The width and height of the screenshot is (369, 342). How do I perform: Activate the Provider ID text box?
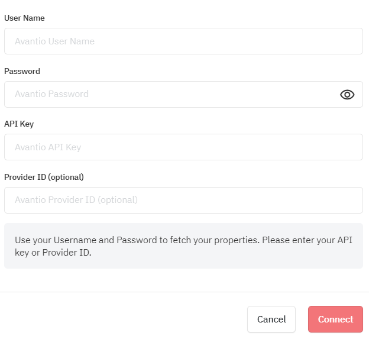tap(183, 201)
